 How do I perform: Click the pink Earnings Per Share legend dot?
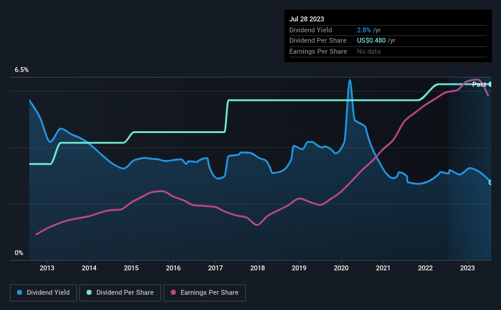(x=173, y=292)
